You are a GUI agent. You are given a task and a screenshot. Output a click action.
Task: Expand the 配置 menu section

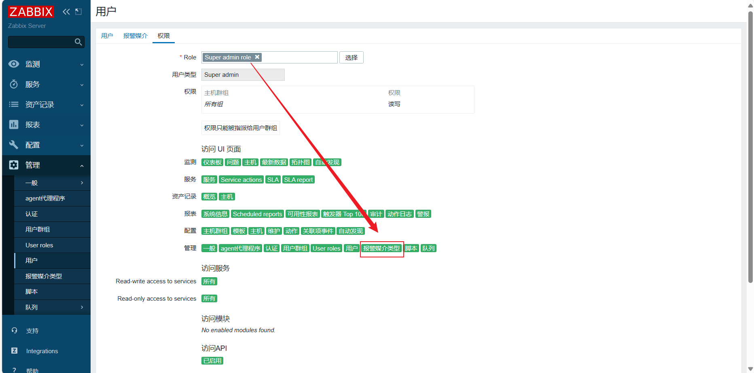(x=82, y=145)
